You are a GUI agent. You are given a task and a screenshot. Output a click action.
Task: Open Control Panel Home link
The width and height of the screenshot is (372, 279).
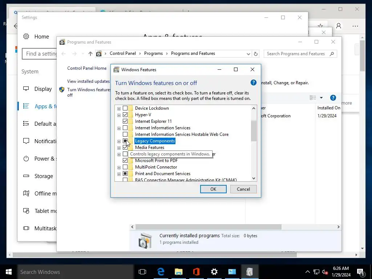click(x=87, y=68)
